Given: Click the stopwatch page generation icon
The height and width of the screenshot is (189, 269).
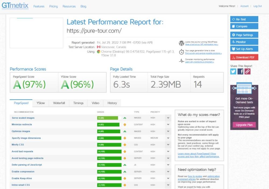Looking at the screenshot, I should [x=182, y=52].
